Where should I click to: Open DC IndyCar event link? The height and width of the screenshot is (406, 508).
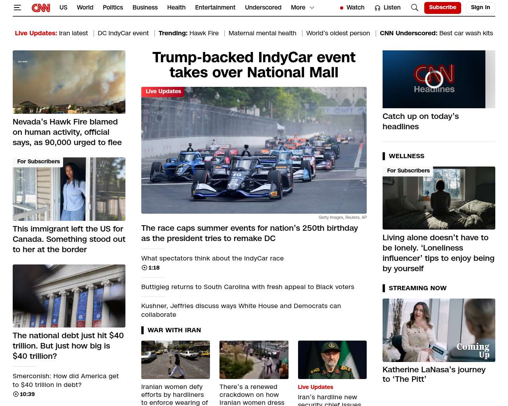[123, 33]
